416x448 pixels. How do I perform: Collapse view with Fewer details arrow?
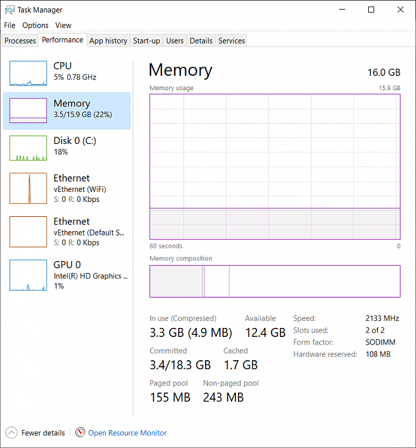11,432
